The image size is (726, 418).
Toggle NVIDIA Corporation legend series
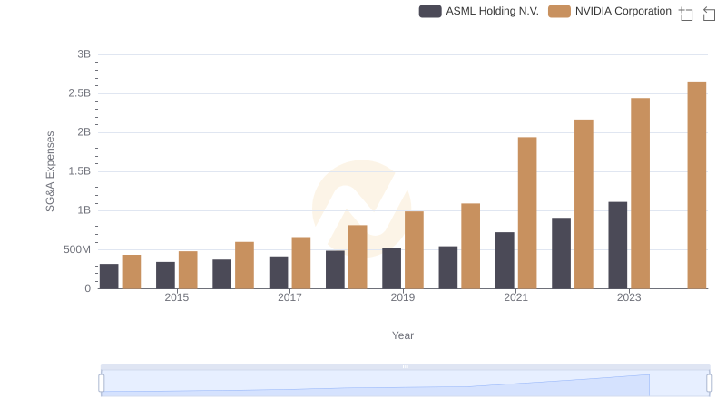(610, 11)
